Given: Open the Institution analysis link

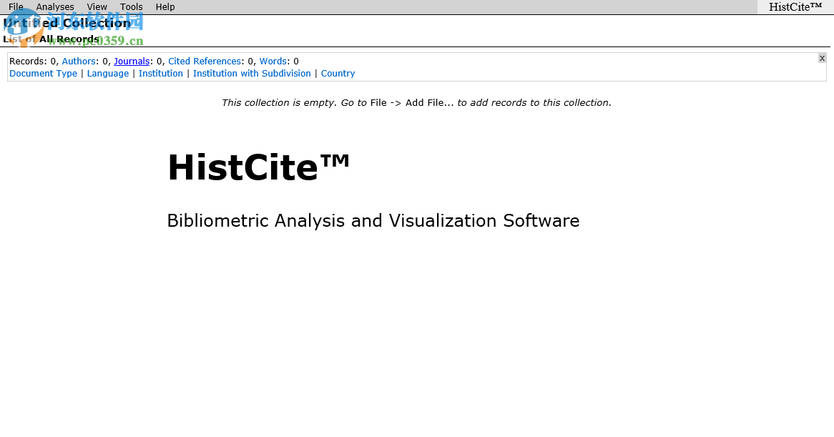Looking at the screenshot, I should click(x=161, y=73).
